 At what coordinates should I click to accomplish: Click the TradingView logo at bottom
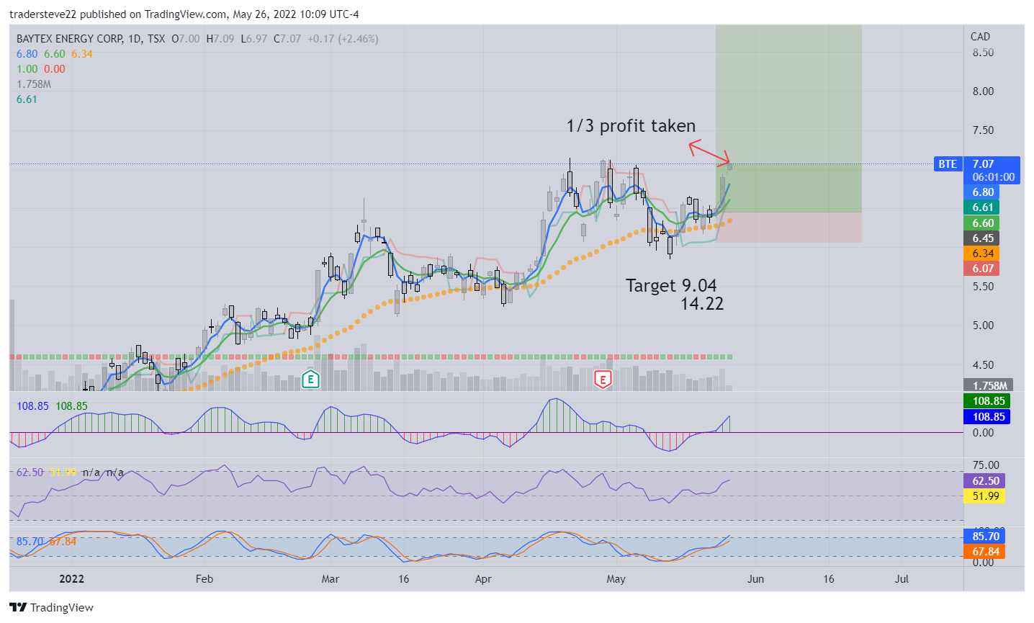(x=51, y=607)
